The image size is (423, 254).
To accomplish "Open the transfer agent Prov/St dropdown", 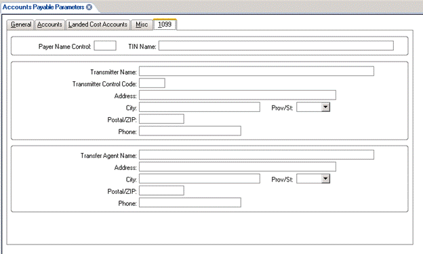I will [325, 179].
